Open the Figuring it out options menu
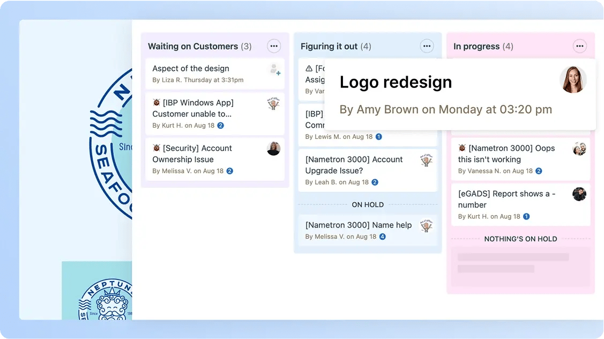 point(427,46)
